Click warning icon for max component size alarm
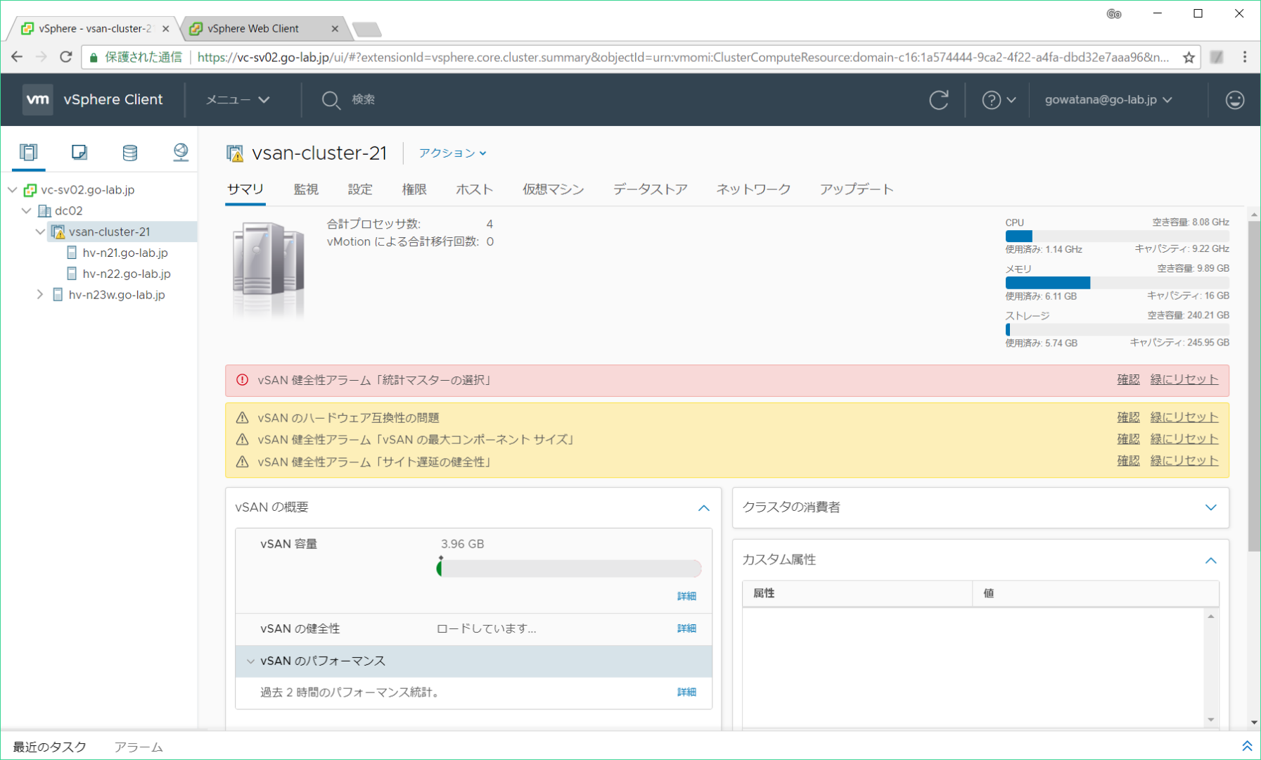Screen dimensions: 1261x760 [242, 440]
